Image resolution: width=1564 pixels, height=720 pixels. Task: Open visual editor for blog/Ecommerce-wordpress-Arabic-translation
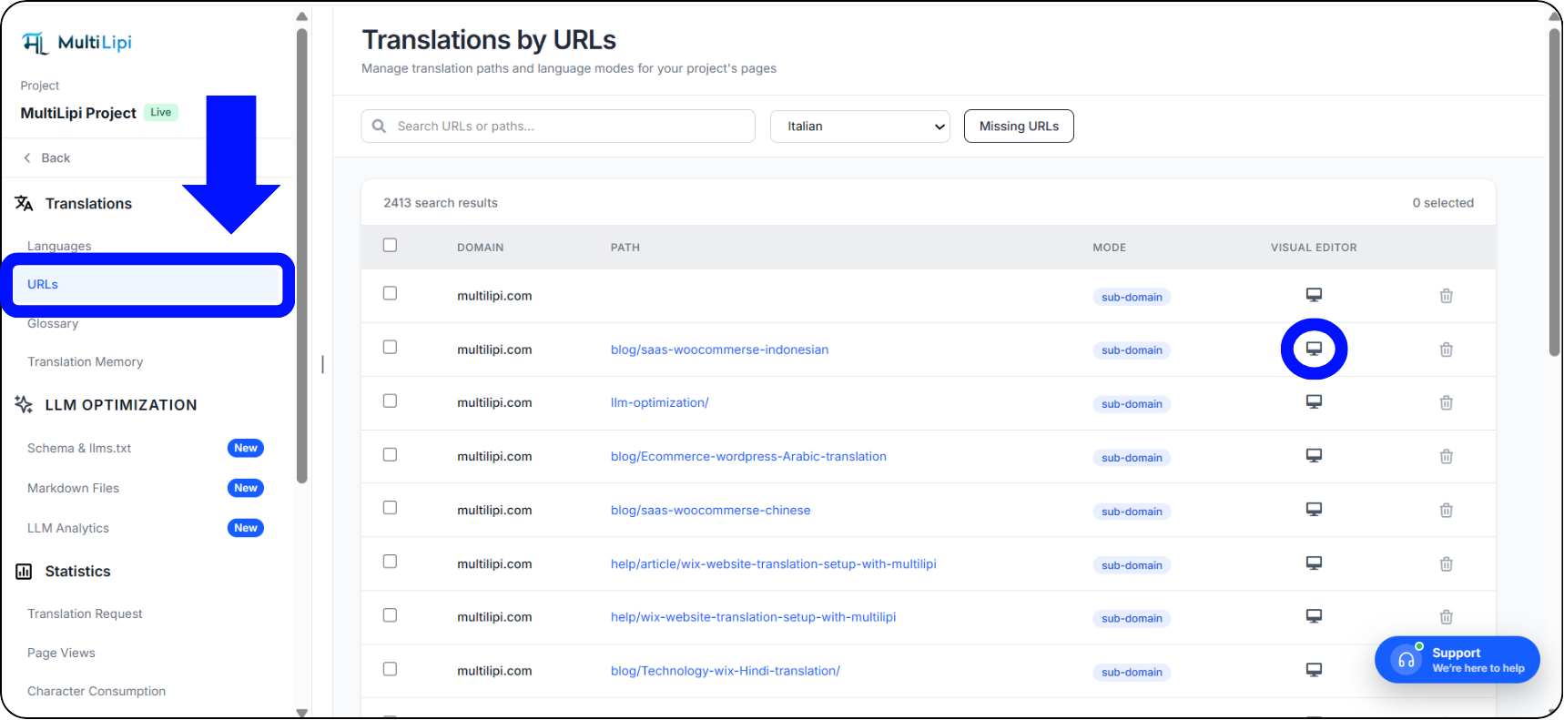point(1314,456)
